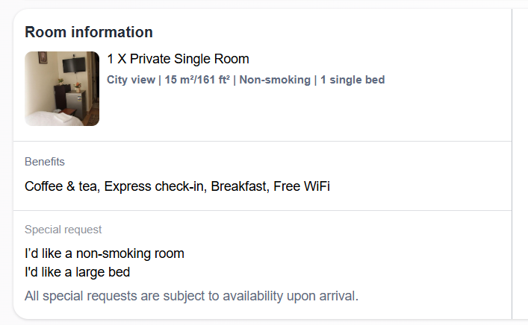This screenshot has width=528, height=325.
Task: Click the Special request section label
Action: (x=63, y=230)
